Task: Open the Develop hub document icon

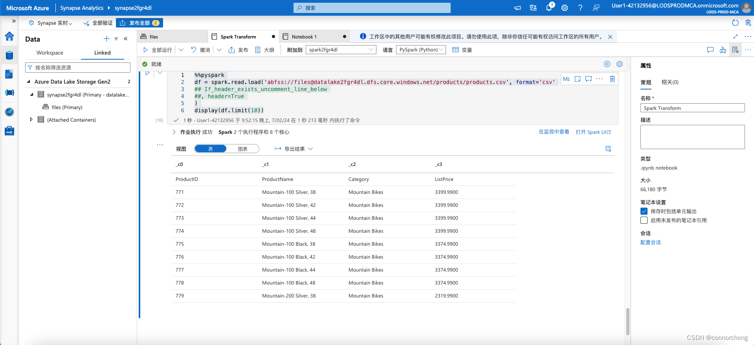Action: [x=9, y=74]
